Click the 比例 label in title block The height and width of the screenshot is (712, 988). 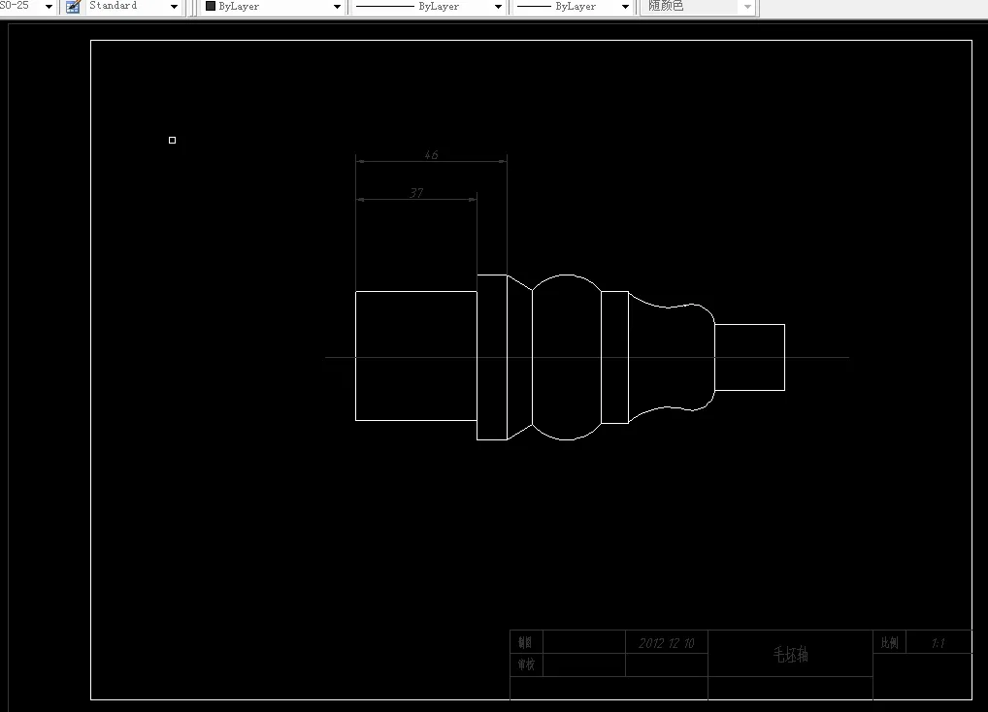tap(889, 642)
